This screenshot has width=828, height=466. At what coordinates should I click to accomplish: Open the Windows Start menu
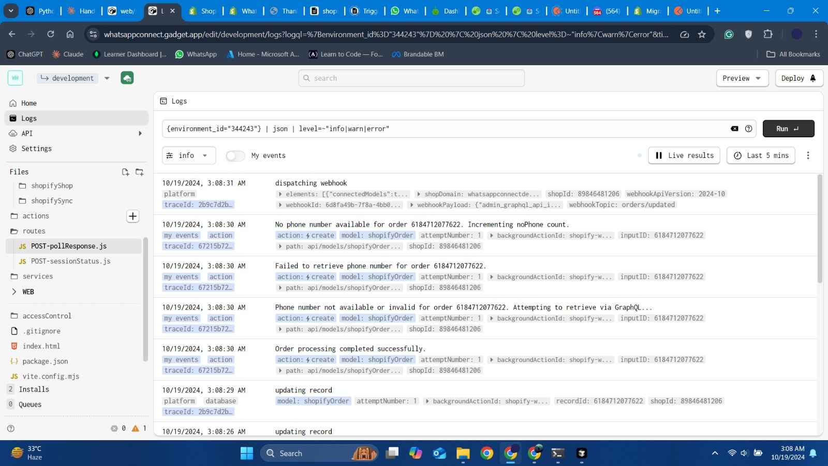point(247,453)
